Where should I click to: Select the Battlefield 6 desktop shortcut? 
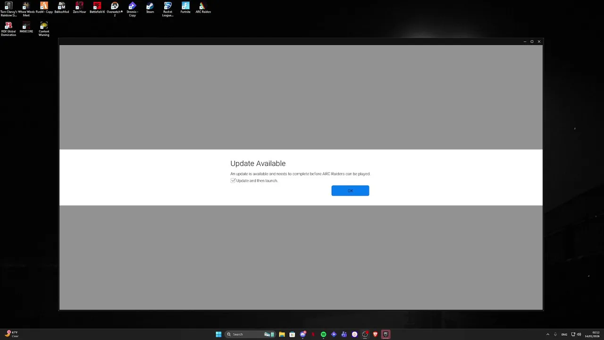(97, 8)
